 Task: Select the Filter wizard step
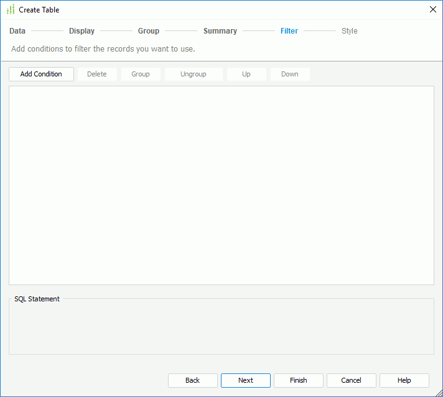pos(289,31)
